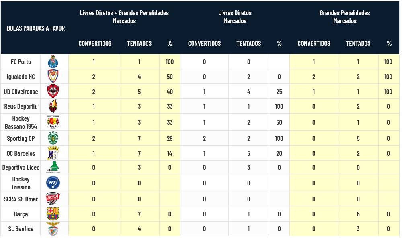Click the SL Benfica eagle crest
This screenshot has width=402, height=238.
pyautogui.click(x=53, y=229)
